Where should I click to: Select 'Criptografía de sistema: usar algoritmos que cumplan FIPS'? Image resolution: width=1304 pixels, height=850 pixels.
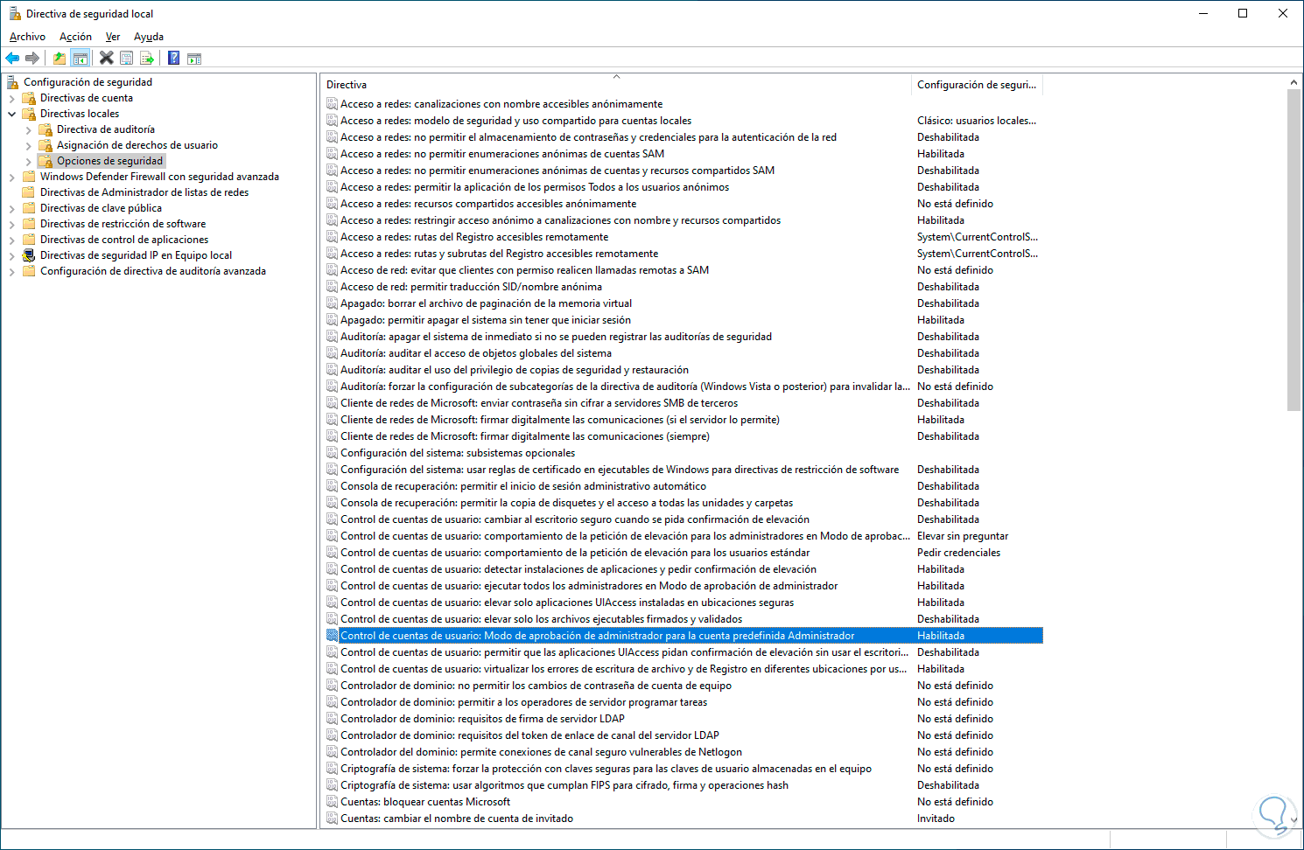coord(564,785)
